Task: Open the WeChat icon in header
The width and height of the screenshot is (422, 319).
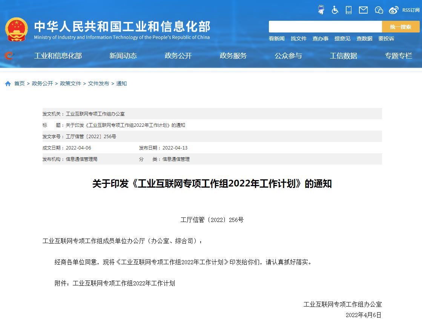Action: 379,10
